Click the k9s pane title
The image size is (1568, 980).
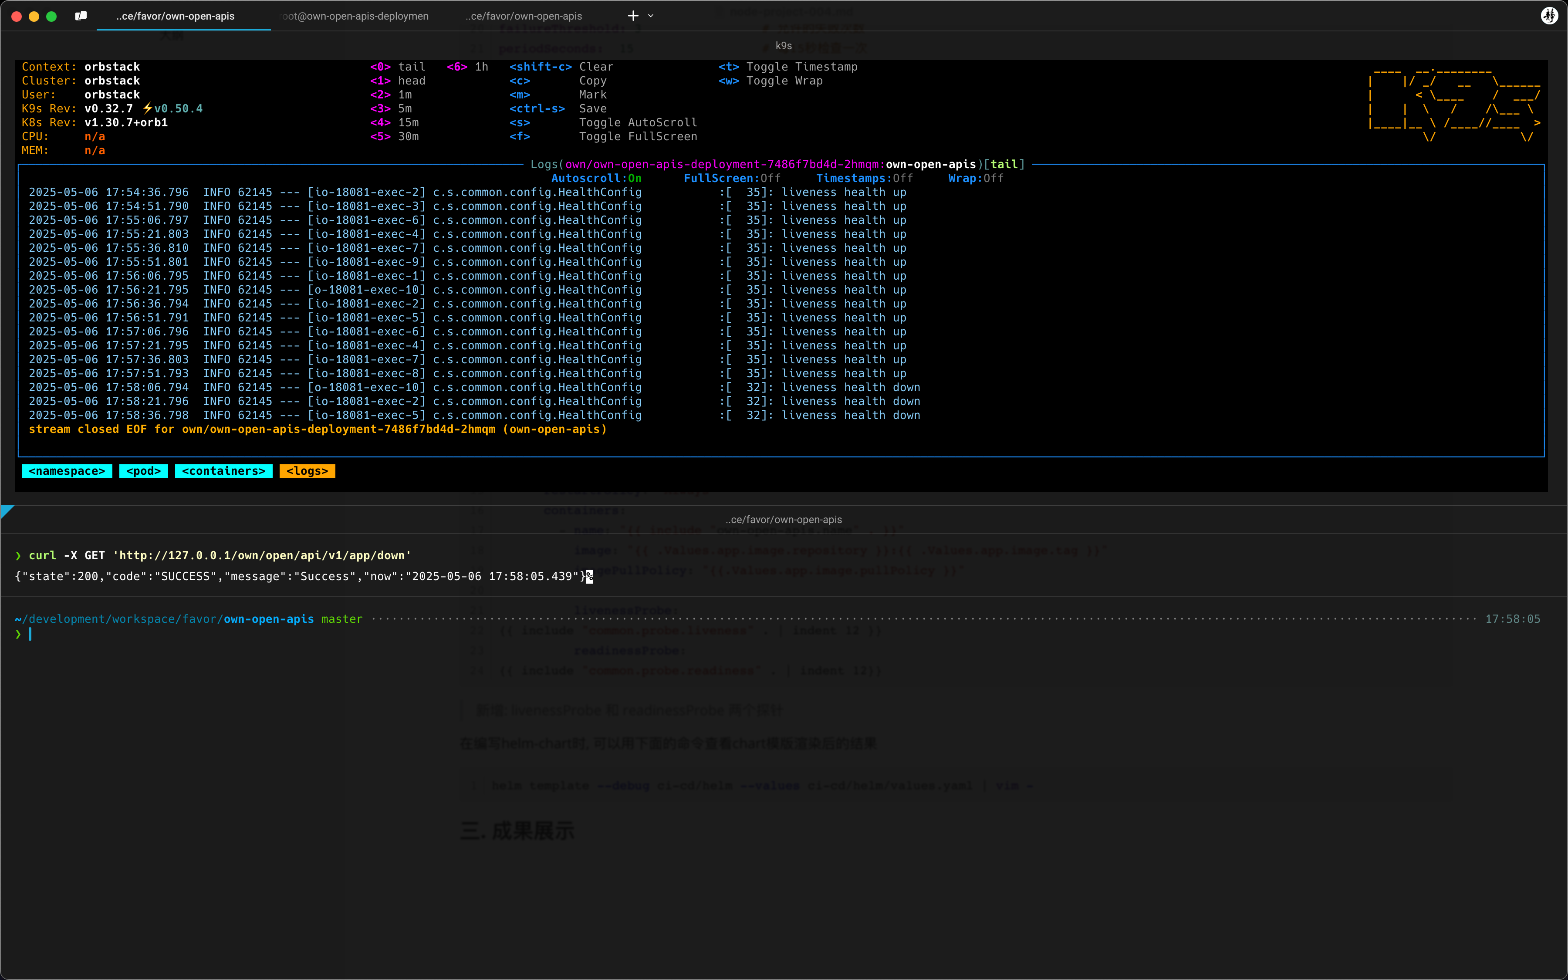pos(784,45)
